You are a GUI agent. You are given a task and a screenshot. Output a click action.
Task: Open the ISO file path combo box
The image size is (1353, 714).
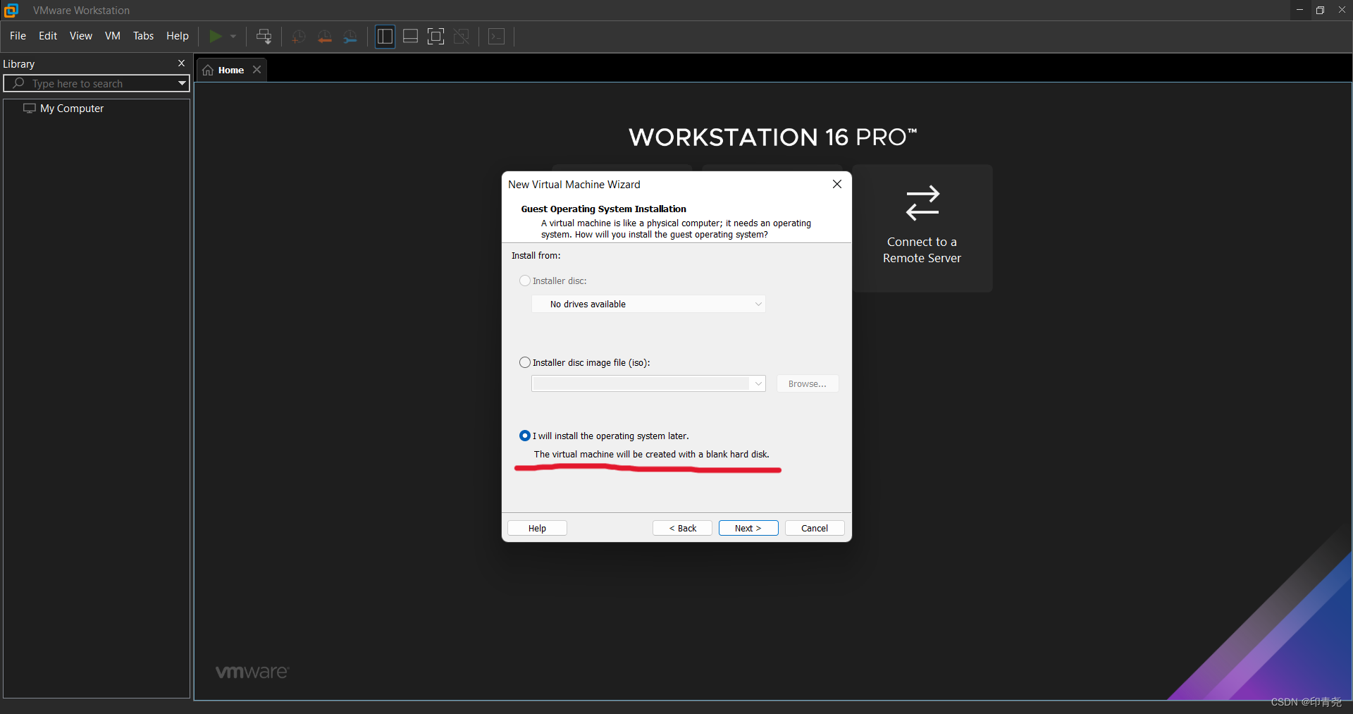648,383
